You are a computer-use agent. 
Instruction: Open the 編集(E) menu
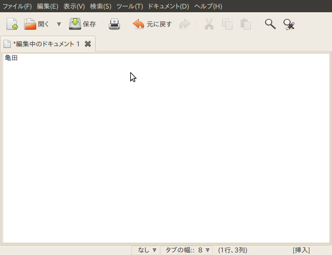point(48,6)
